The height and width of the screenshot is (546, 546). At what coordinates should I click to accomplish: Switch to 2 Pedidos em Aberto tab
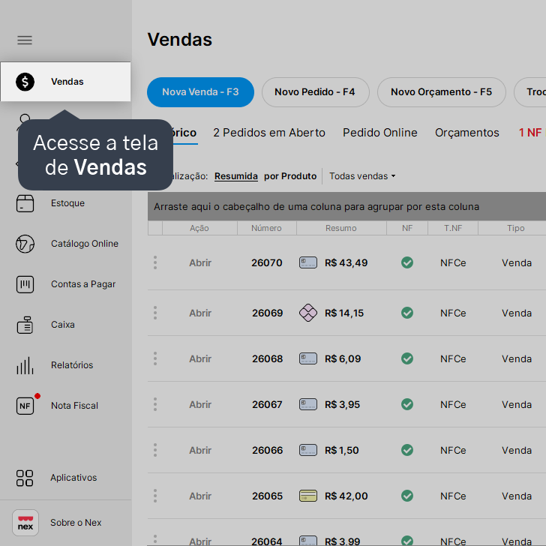point(269,133)
